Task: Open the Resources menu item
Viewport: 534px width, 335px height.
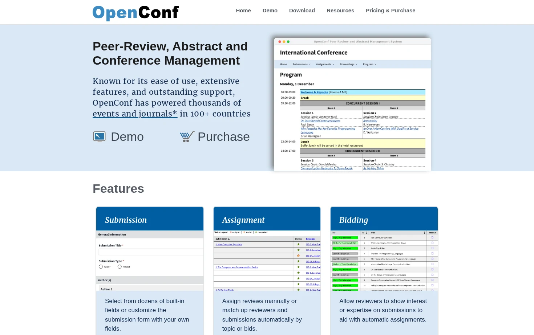Action: pos(340,11)
